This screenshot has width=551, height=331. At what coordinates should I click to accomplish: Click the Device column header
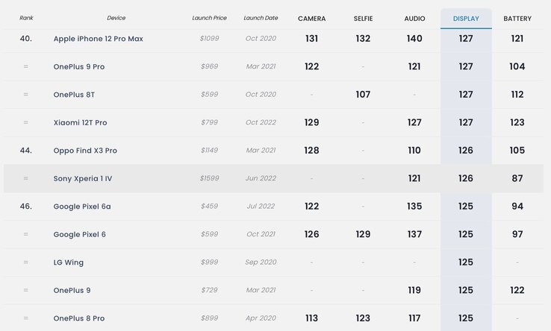click(116, 18)
